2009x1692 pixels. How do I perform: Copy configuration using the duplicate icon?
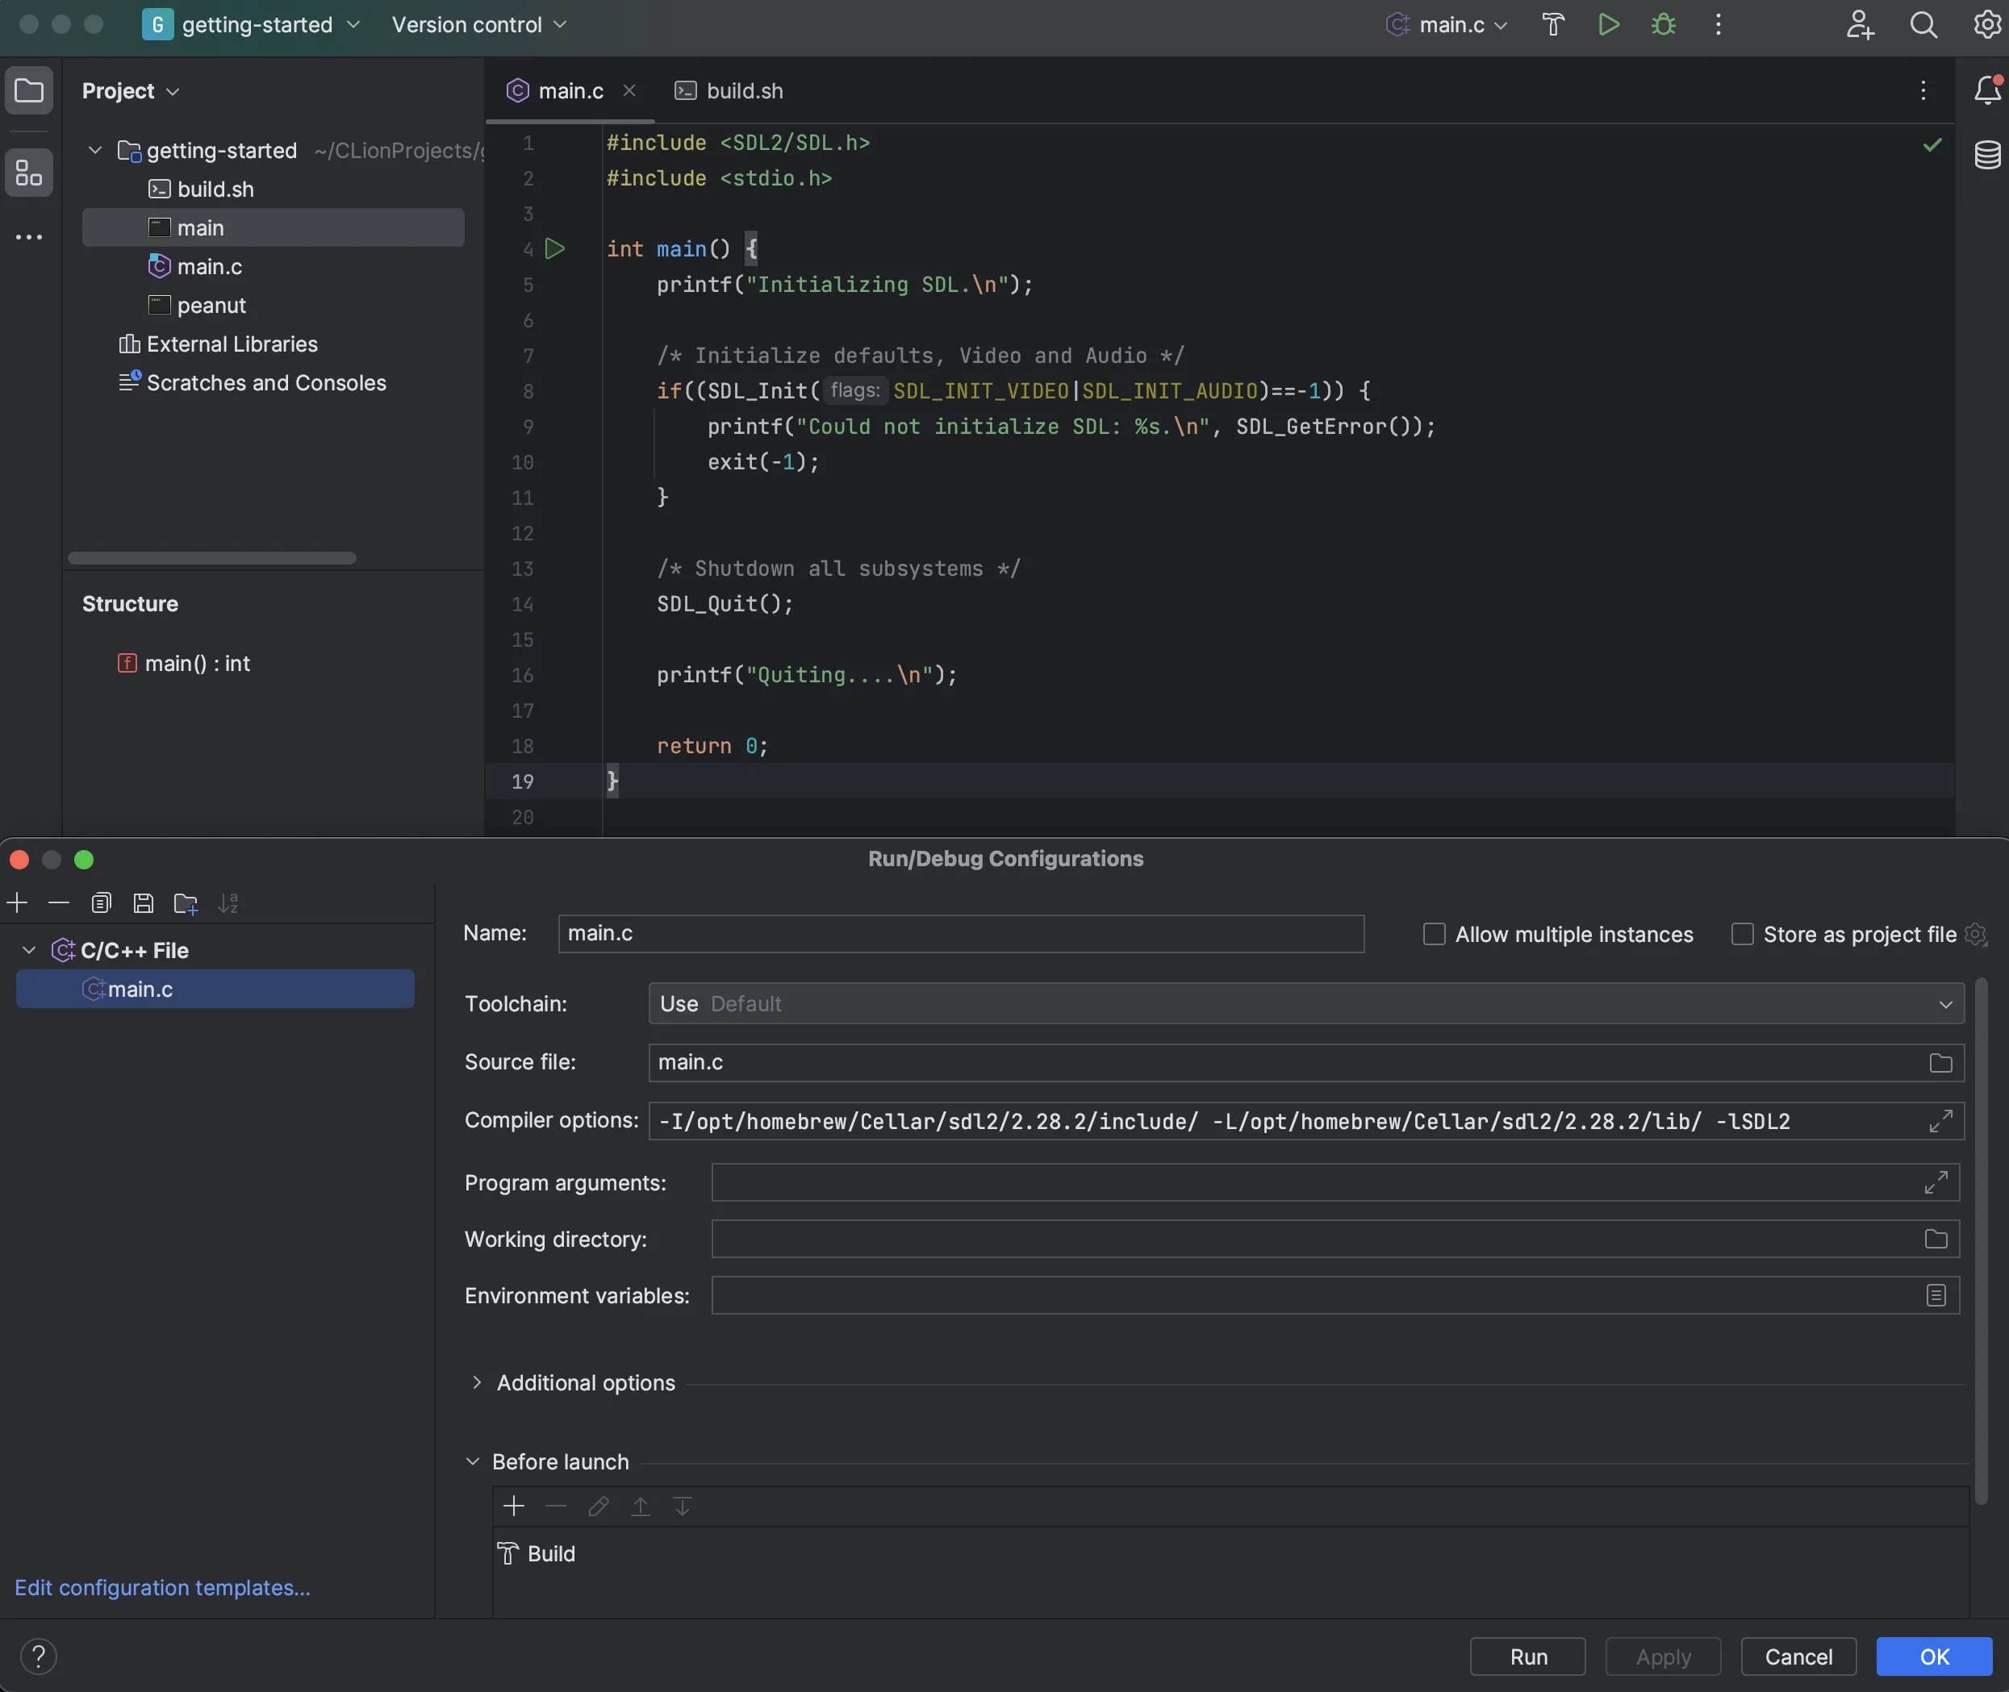101,903
